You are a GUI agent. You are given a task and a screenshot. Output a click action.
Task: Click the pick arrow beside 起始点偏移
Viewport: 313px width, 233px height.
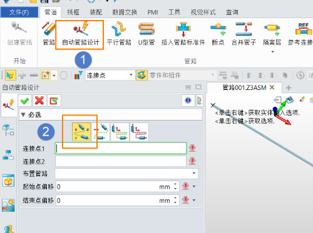click(x=185, y=186)
